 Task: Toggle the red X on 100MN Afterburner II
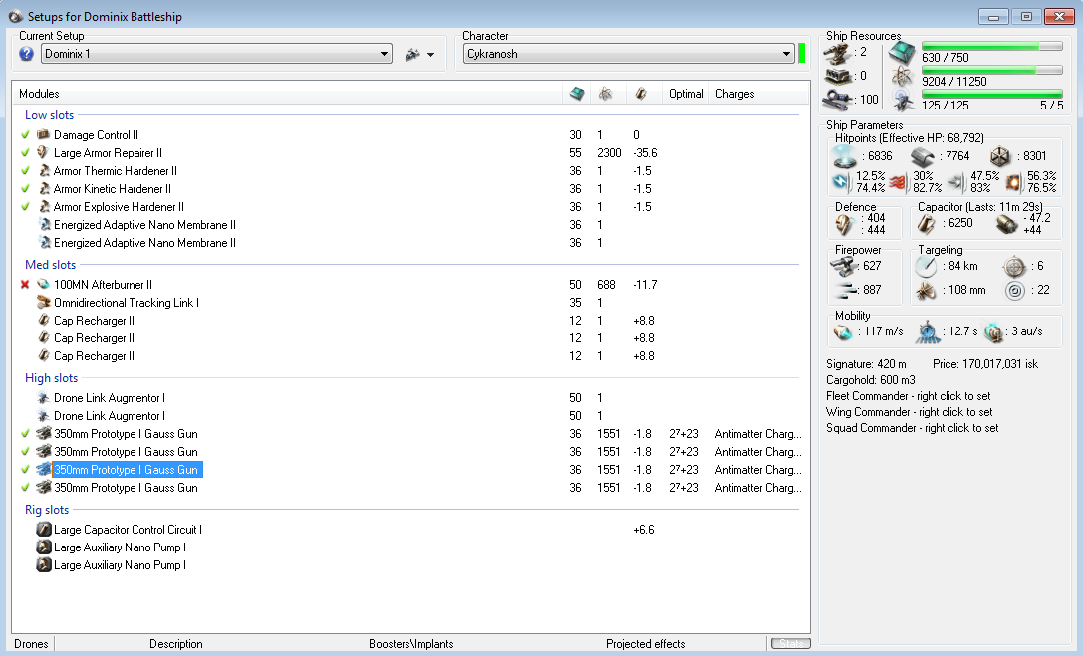click(x=26, y=284)
